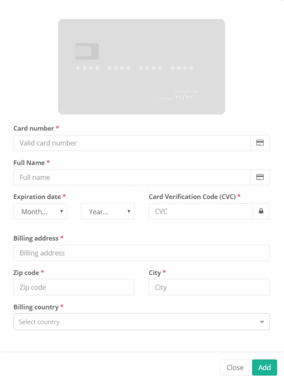Click into the Full name text field
The image size is (284, 381).
coord(132,177)
